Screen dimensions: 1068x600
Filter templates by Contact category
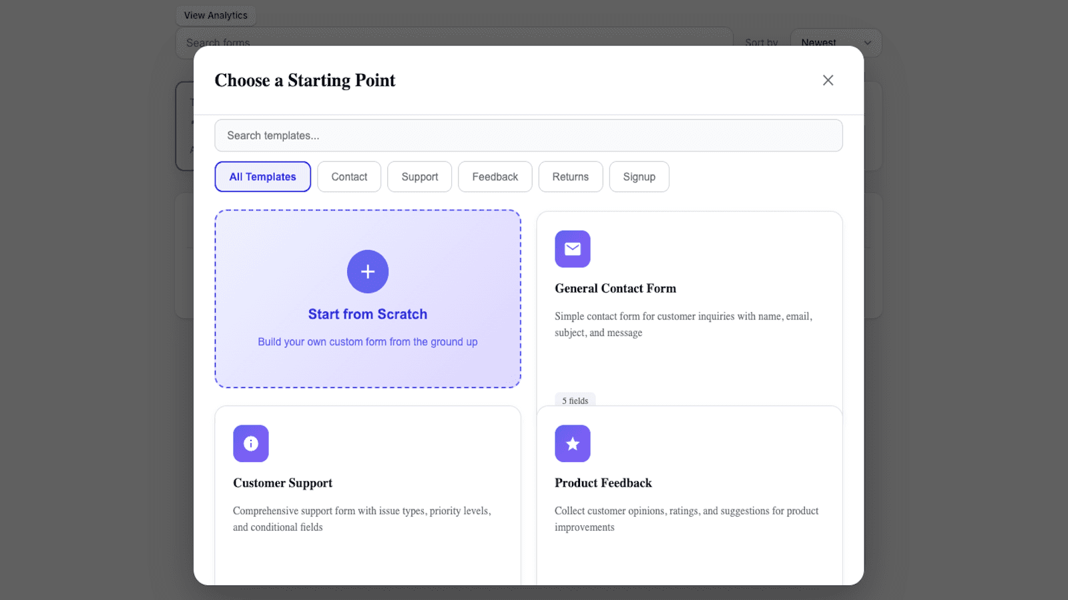(349, 177)
